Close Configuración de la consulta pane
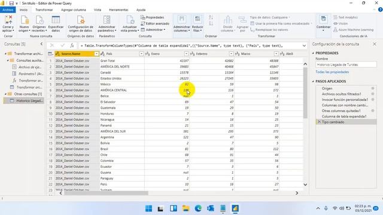This screenshot has height=215, width=383. 375,44
